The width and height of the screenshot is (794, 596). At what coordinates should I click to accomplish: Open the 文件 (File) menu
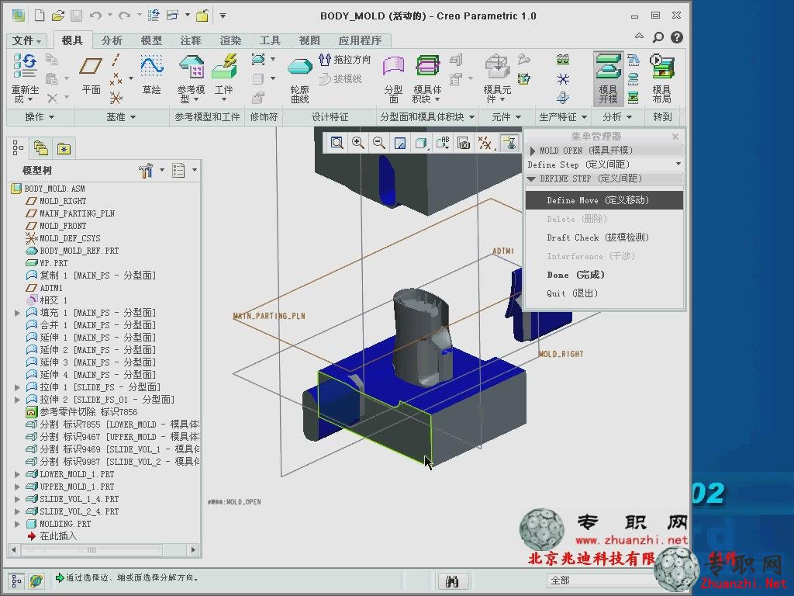[27, 40]
